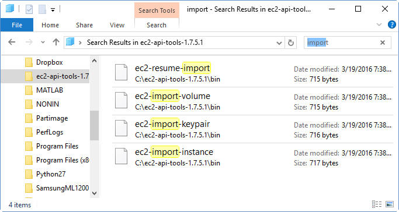Select the ec2-import-keypair file result

(253, 129)
